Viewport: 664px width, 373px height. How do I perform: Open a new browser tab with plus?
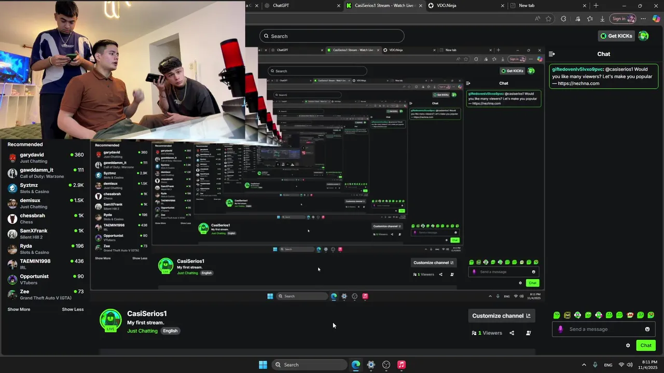(596, 6)
